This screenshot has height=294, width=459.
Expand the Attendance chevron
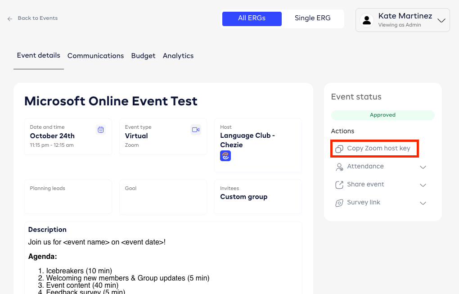(423, 167)
